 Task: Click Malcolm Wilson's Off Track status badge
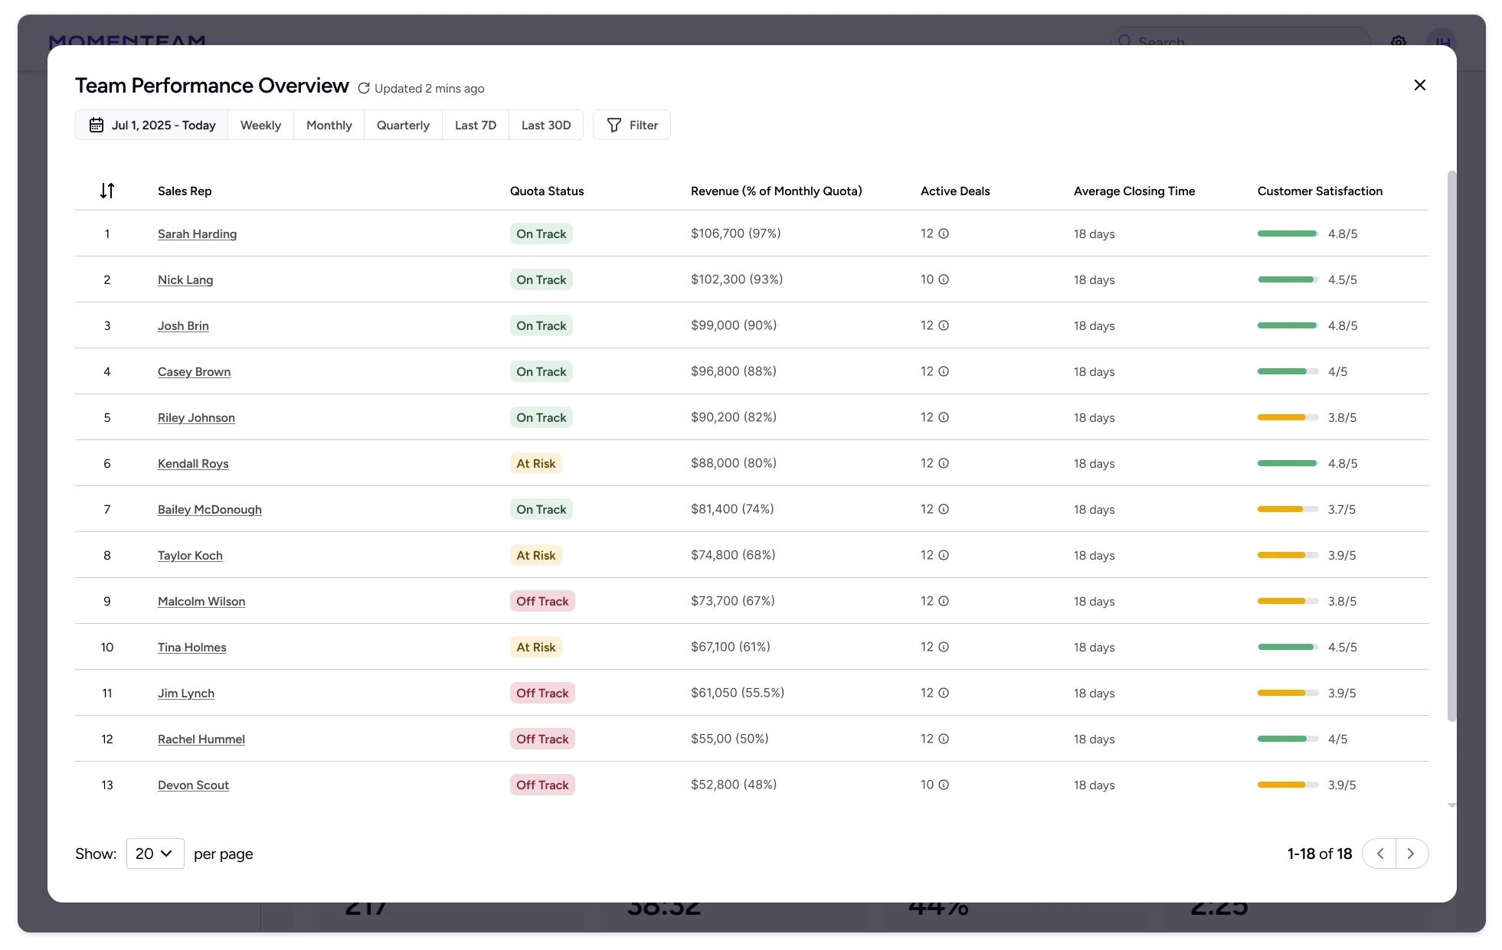(542, 601)
